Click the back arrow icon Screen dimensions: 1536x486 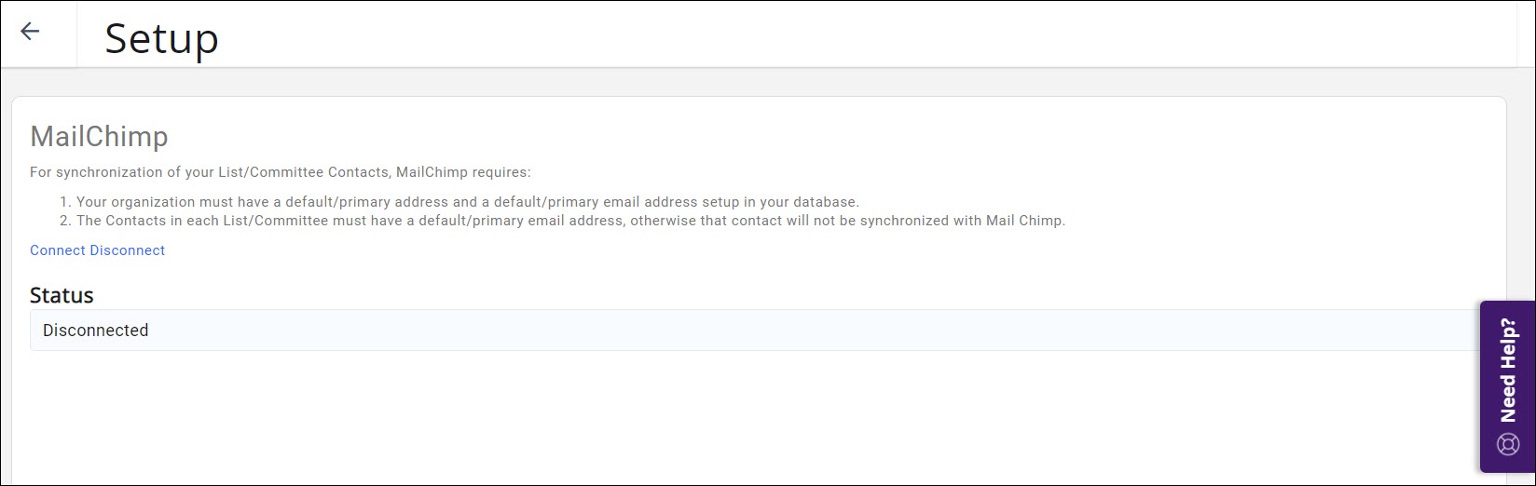[30, 32]
